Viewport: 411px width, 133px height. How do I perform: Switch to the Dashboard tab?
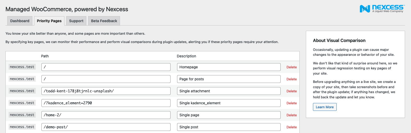pos(20,21)
